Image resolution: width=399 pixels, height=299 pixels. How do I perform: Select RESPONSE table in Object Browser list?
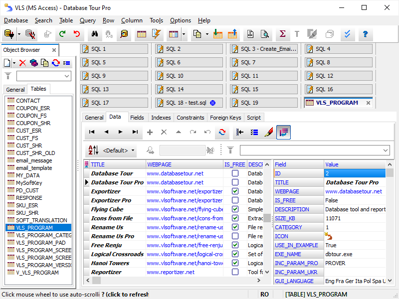click(29, 198)
